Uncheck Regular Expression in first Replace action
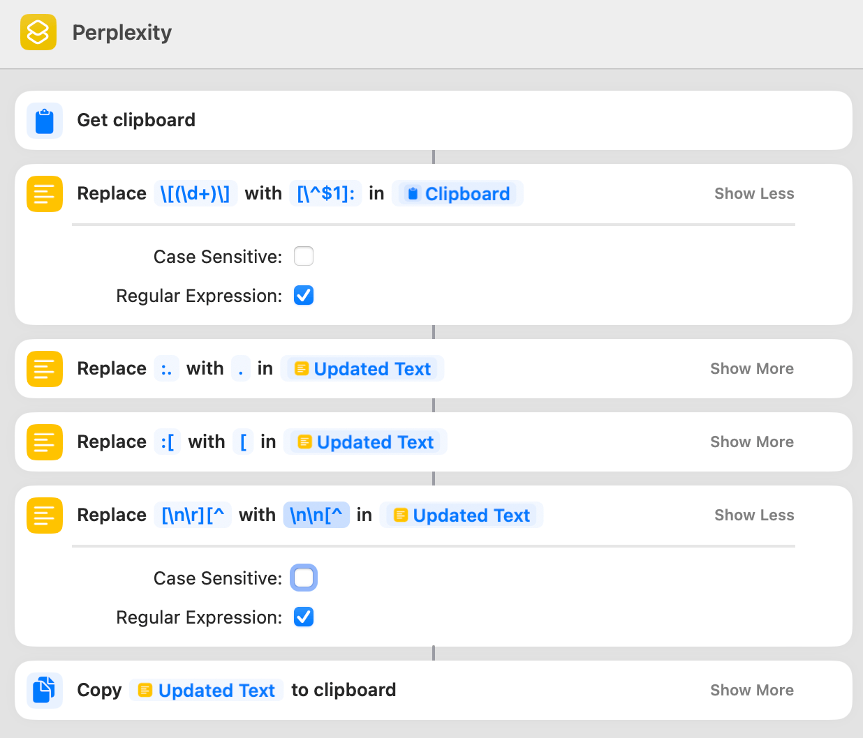Image resolution: width=863 pixels, height=738 pixels. pos(304,295)
